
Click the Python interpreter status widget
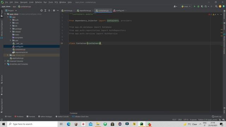point(208,120)
